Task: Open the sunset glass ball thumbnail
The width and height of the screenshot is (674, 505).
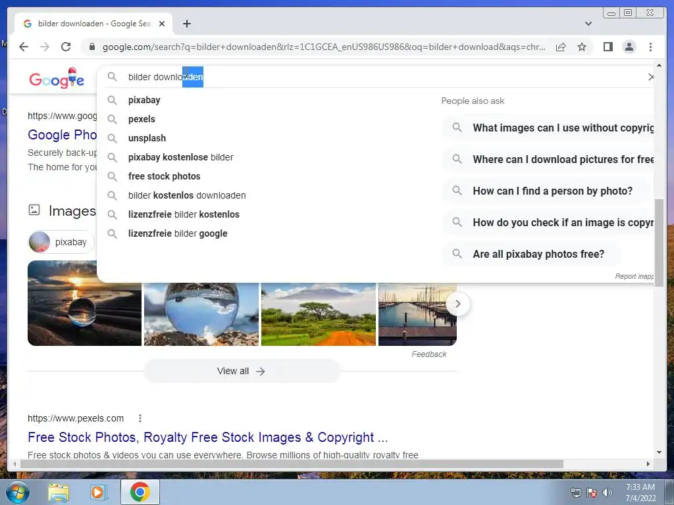Action: pyautogui.click(x=84, y=303)
